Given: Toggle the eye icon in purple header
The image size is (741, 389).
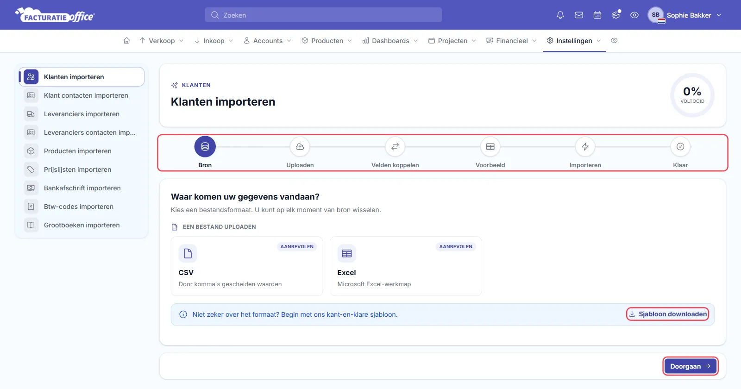Looking at the screenshot, I should [x=634, y=15].
